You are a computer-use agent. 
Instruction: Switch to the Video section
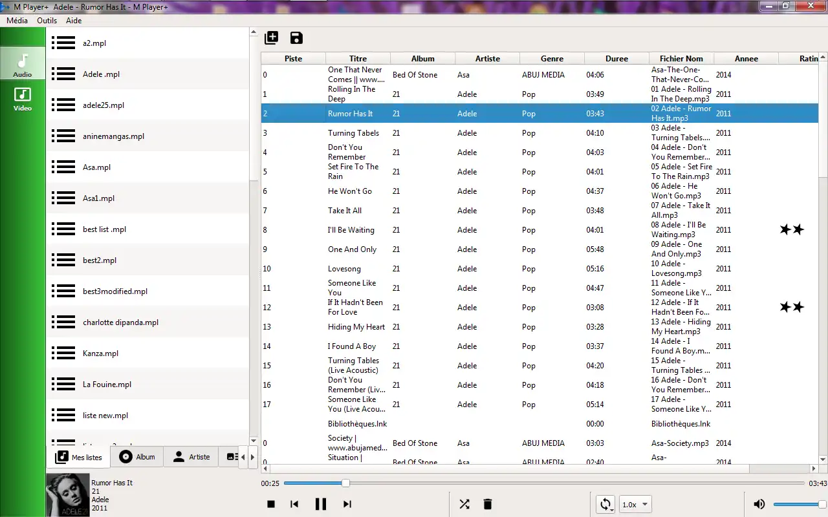pos(23,99)
